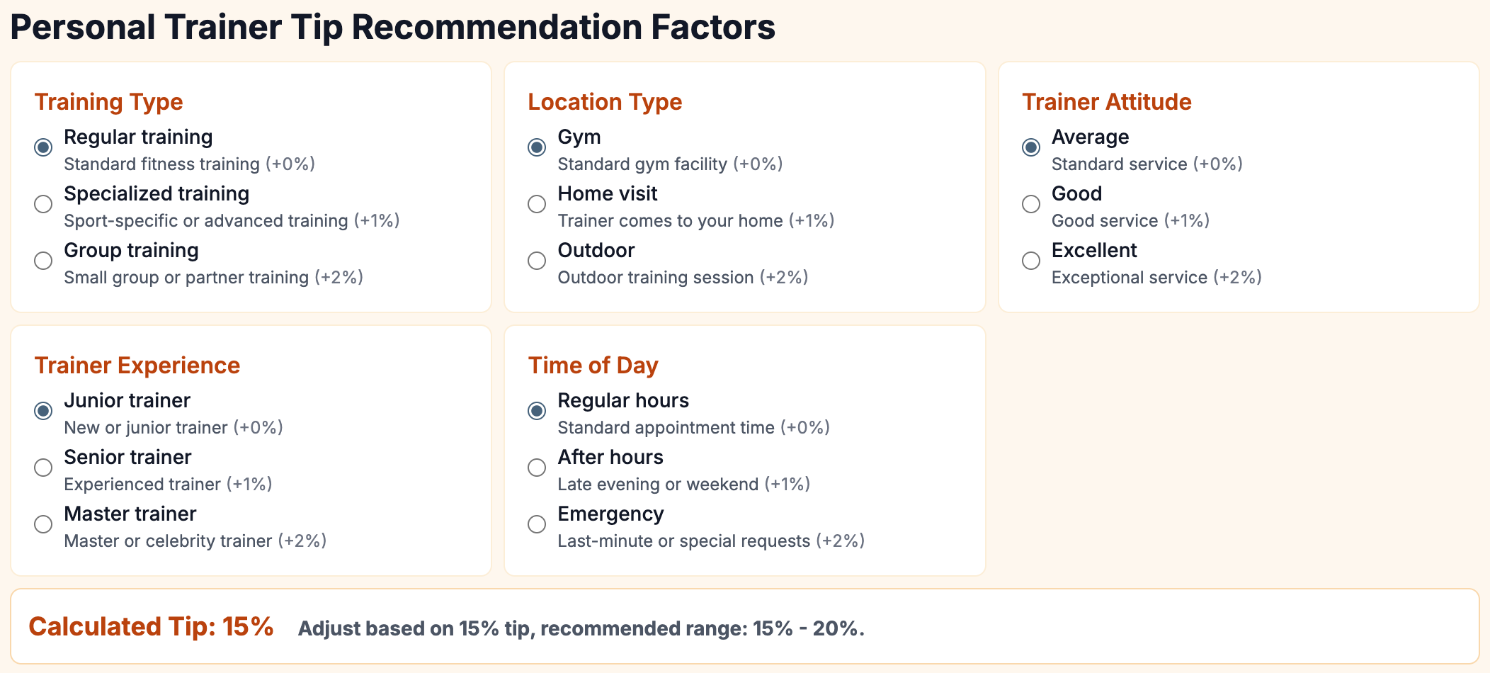Click the Trainer Experience section heading
This screenshot has height=673, width=1490.
[x=137, y=366]
